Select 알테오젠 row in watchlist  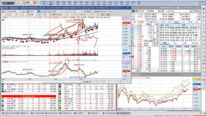pyautogui.click(x=29, y=92)
